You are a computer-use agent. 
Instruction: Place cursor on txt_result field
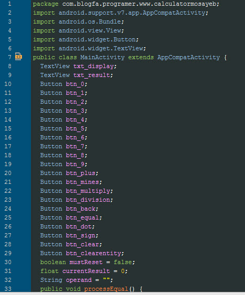pos(92,75)
